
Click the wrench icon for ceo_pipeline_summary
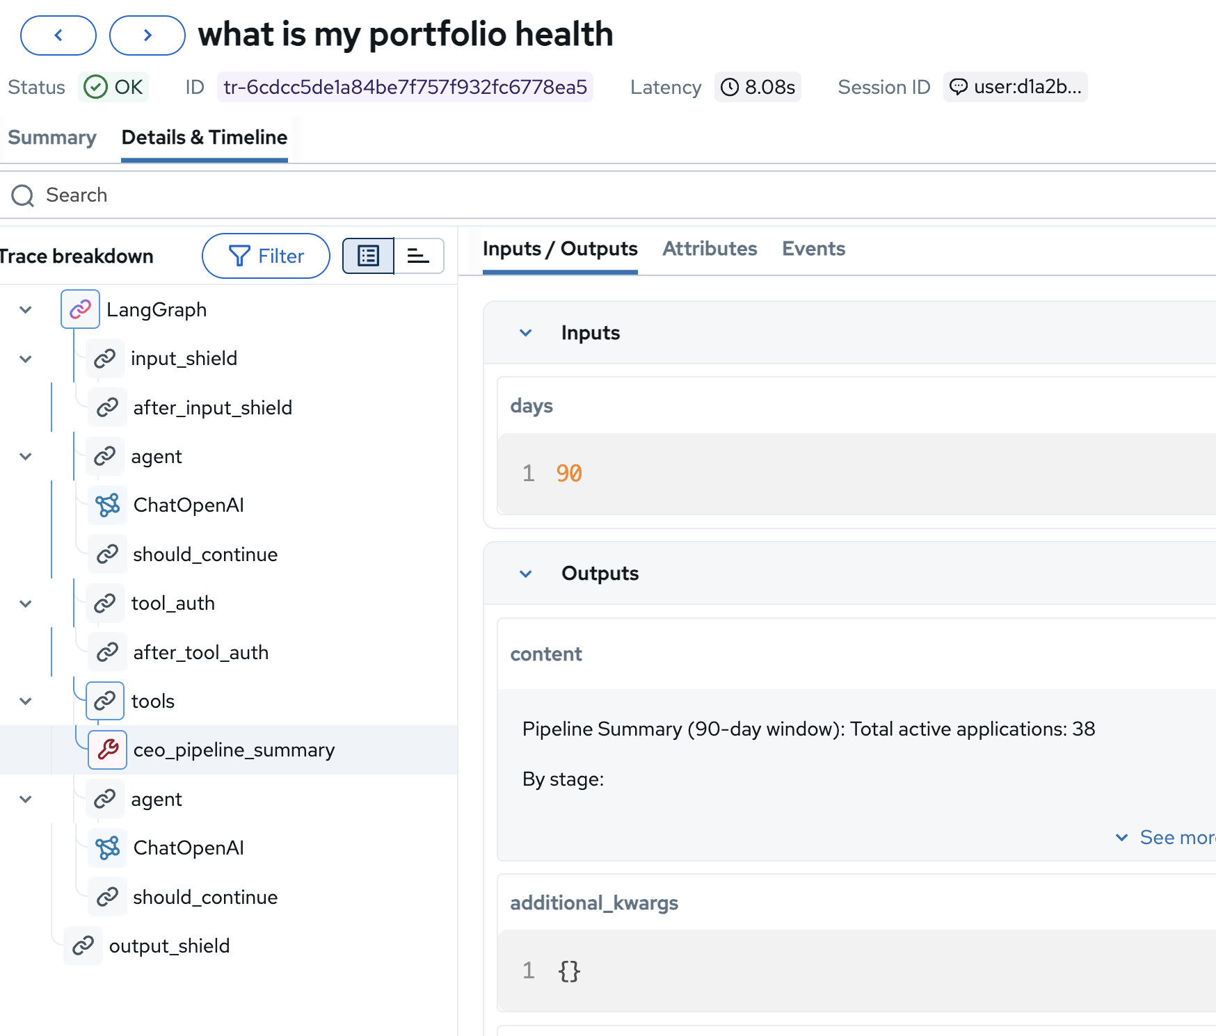click(x=108, y=750)
